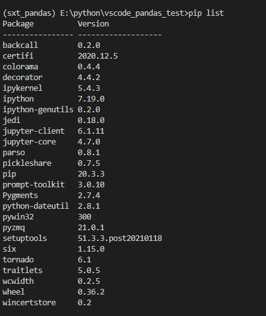Screen dimensions: 266x316
Task: Click version 0.8.1 of parso
Action: click(89, 153)
